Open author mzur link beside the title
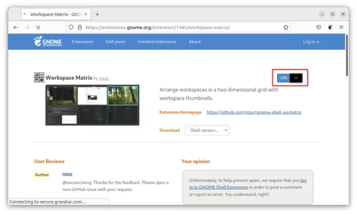Viewport: 357px width, 214px height. (104, 78)
